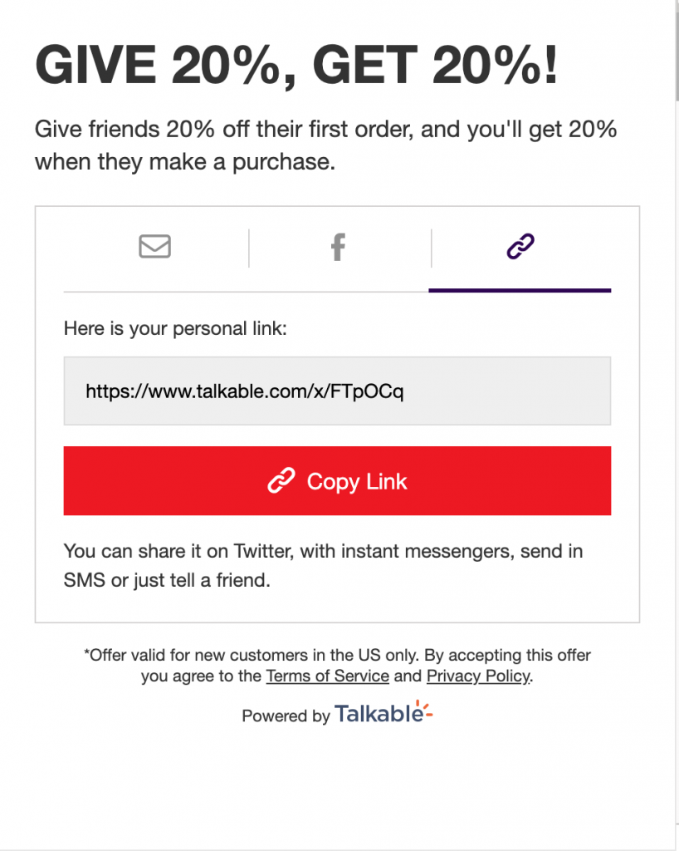Click the Talkable wordmark logo
Screen dimensions: 679x851
pyautogui.click(x=379, y=714)
